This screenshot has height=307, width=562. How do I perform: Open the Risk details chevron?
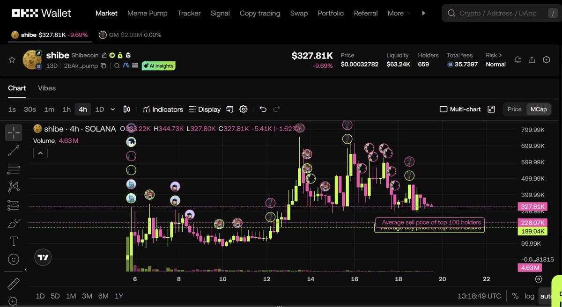[500, 55]
